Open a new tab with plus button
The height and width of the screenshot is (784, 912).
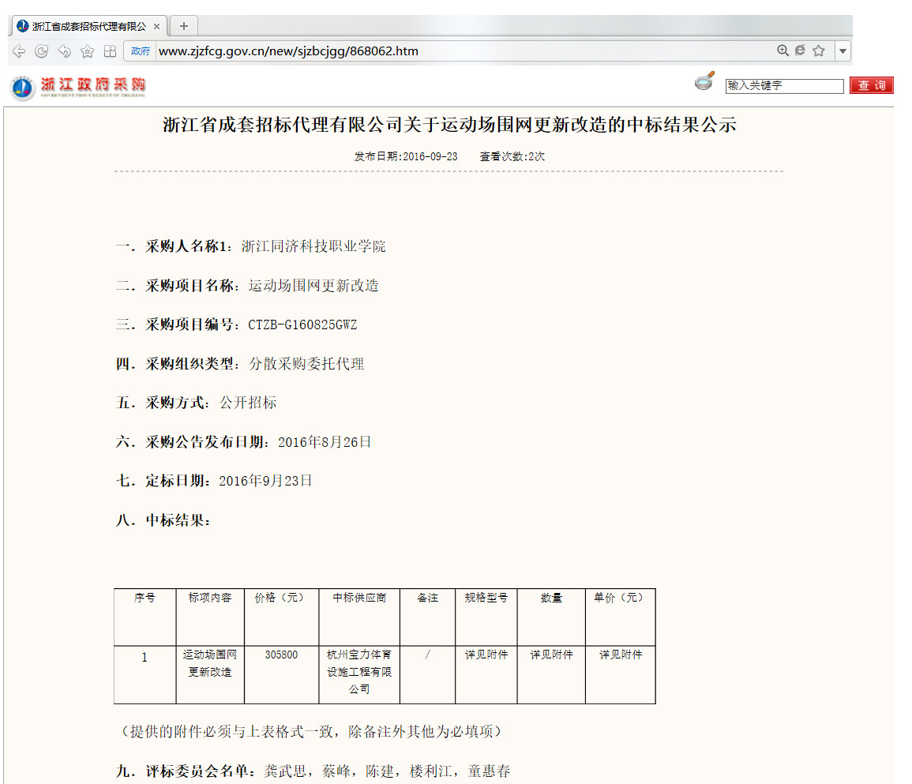click(183, 26)
